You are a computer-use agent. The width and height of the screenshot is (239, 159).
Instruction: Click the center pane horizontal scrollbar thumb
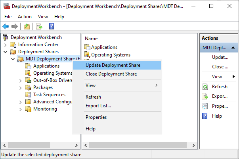138,145
